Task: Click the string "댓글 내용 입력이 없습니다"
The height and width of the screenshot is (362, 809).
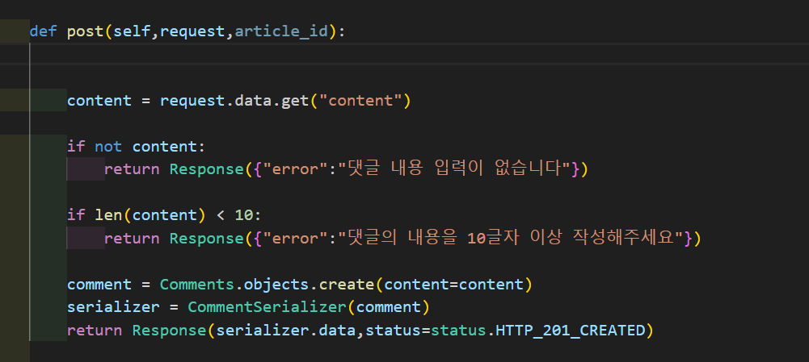Action: click(x=453, y=169)
